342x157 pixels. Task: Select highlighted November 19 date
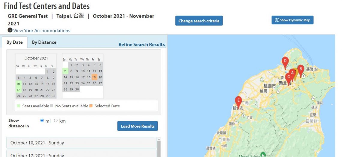pyautogui.click(x=94, y=77)
